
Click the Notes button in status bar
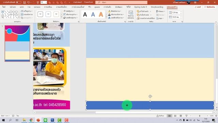(160, 116)
